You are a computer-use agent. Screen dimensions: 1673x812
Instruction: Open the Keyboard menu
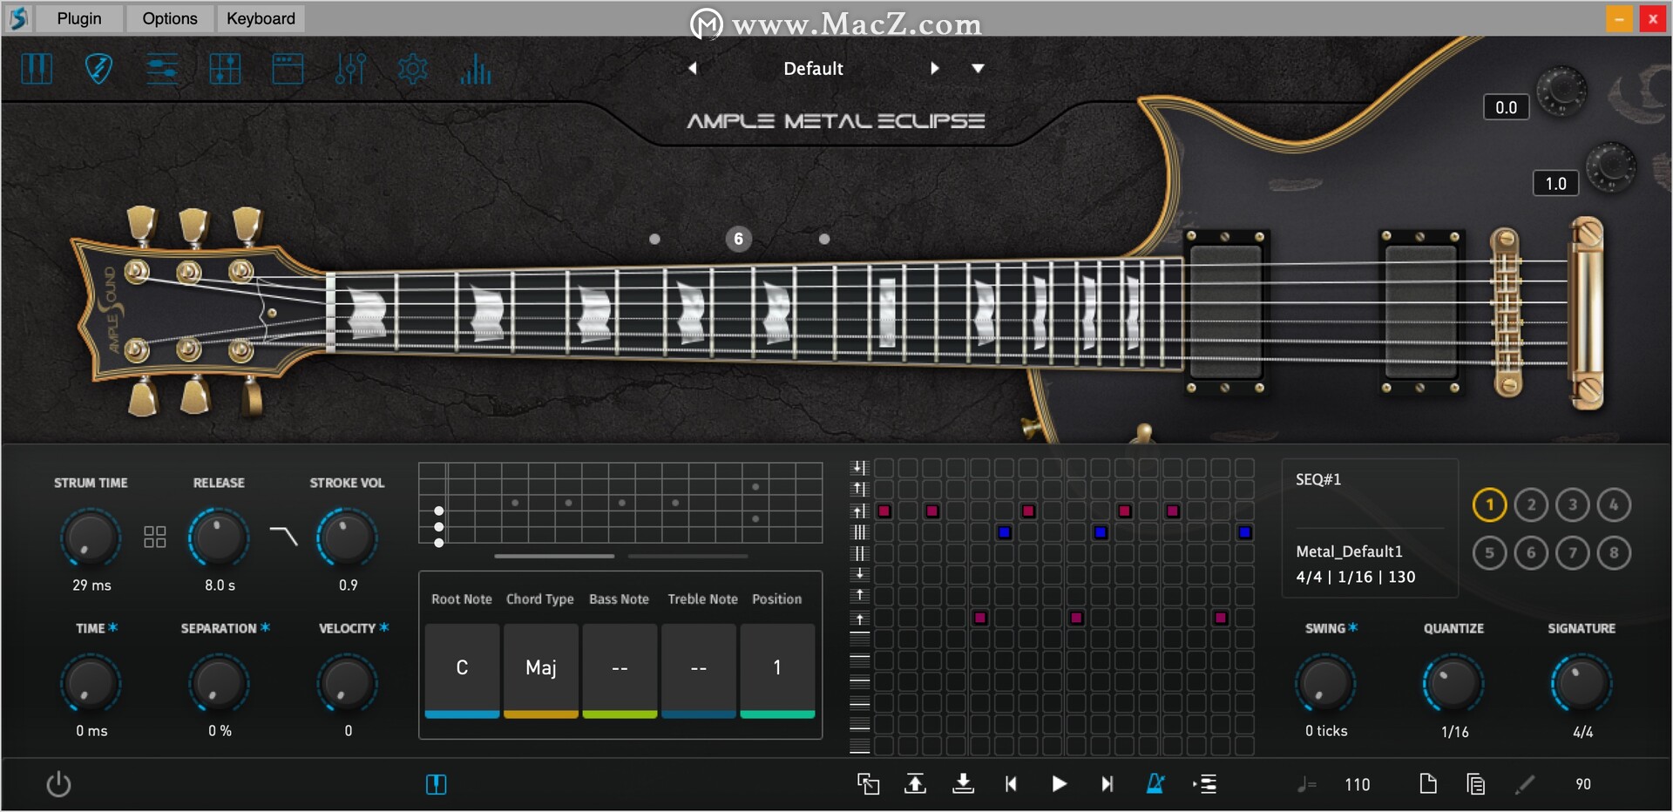tap(261, 18)
